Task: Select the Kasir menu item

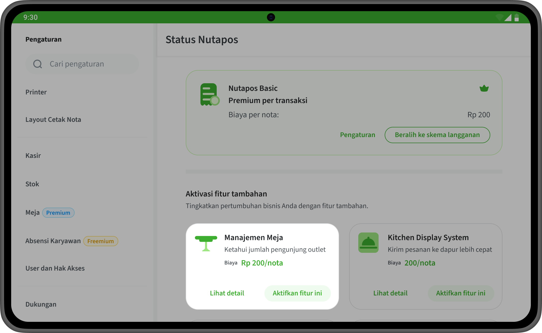Action: (33, 156)
